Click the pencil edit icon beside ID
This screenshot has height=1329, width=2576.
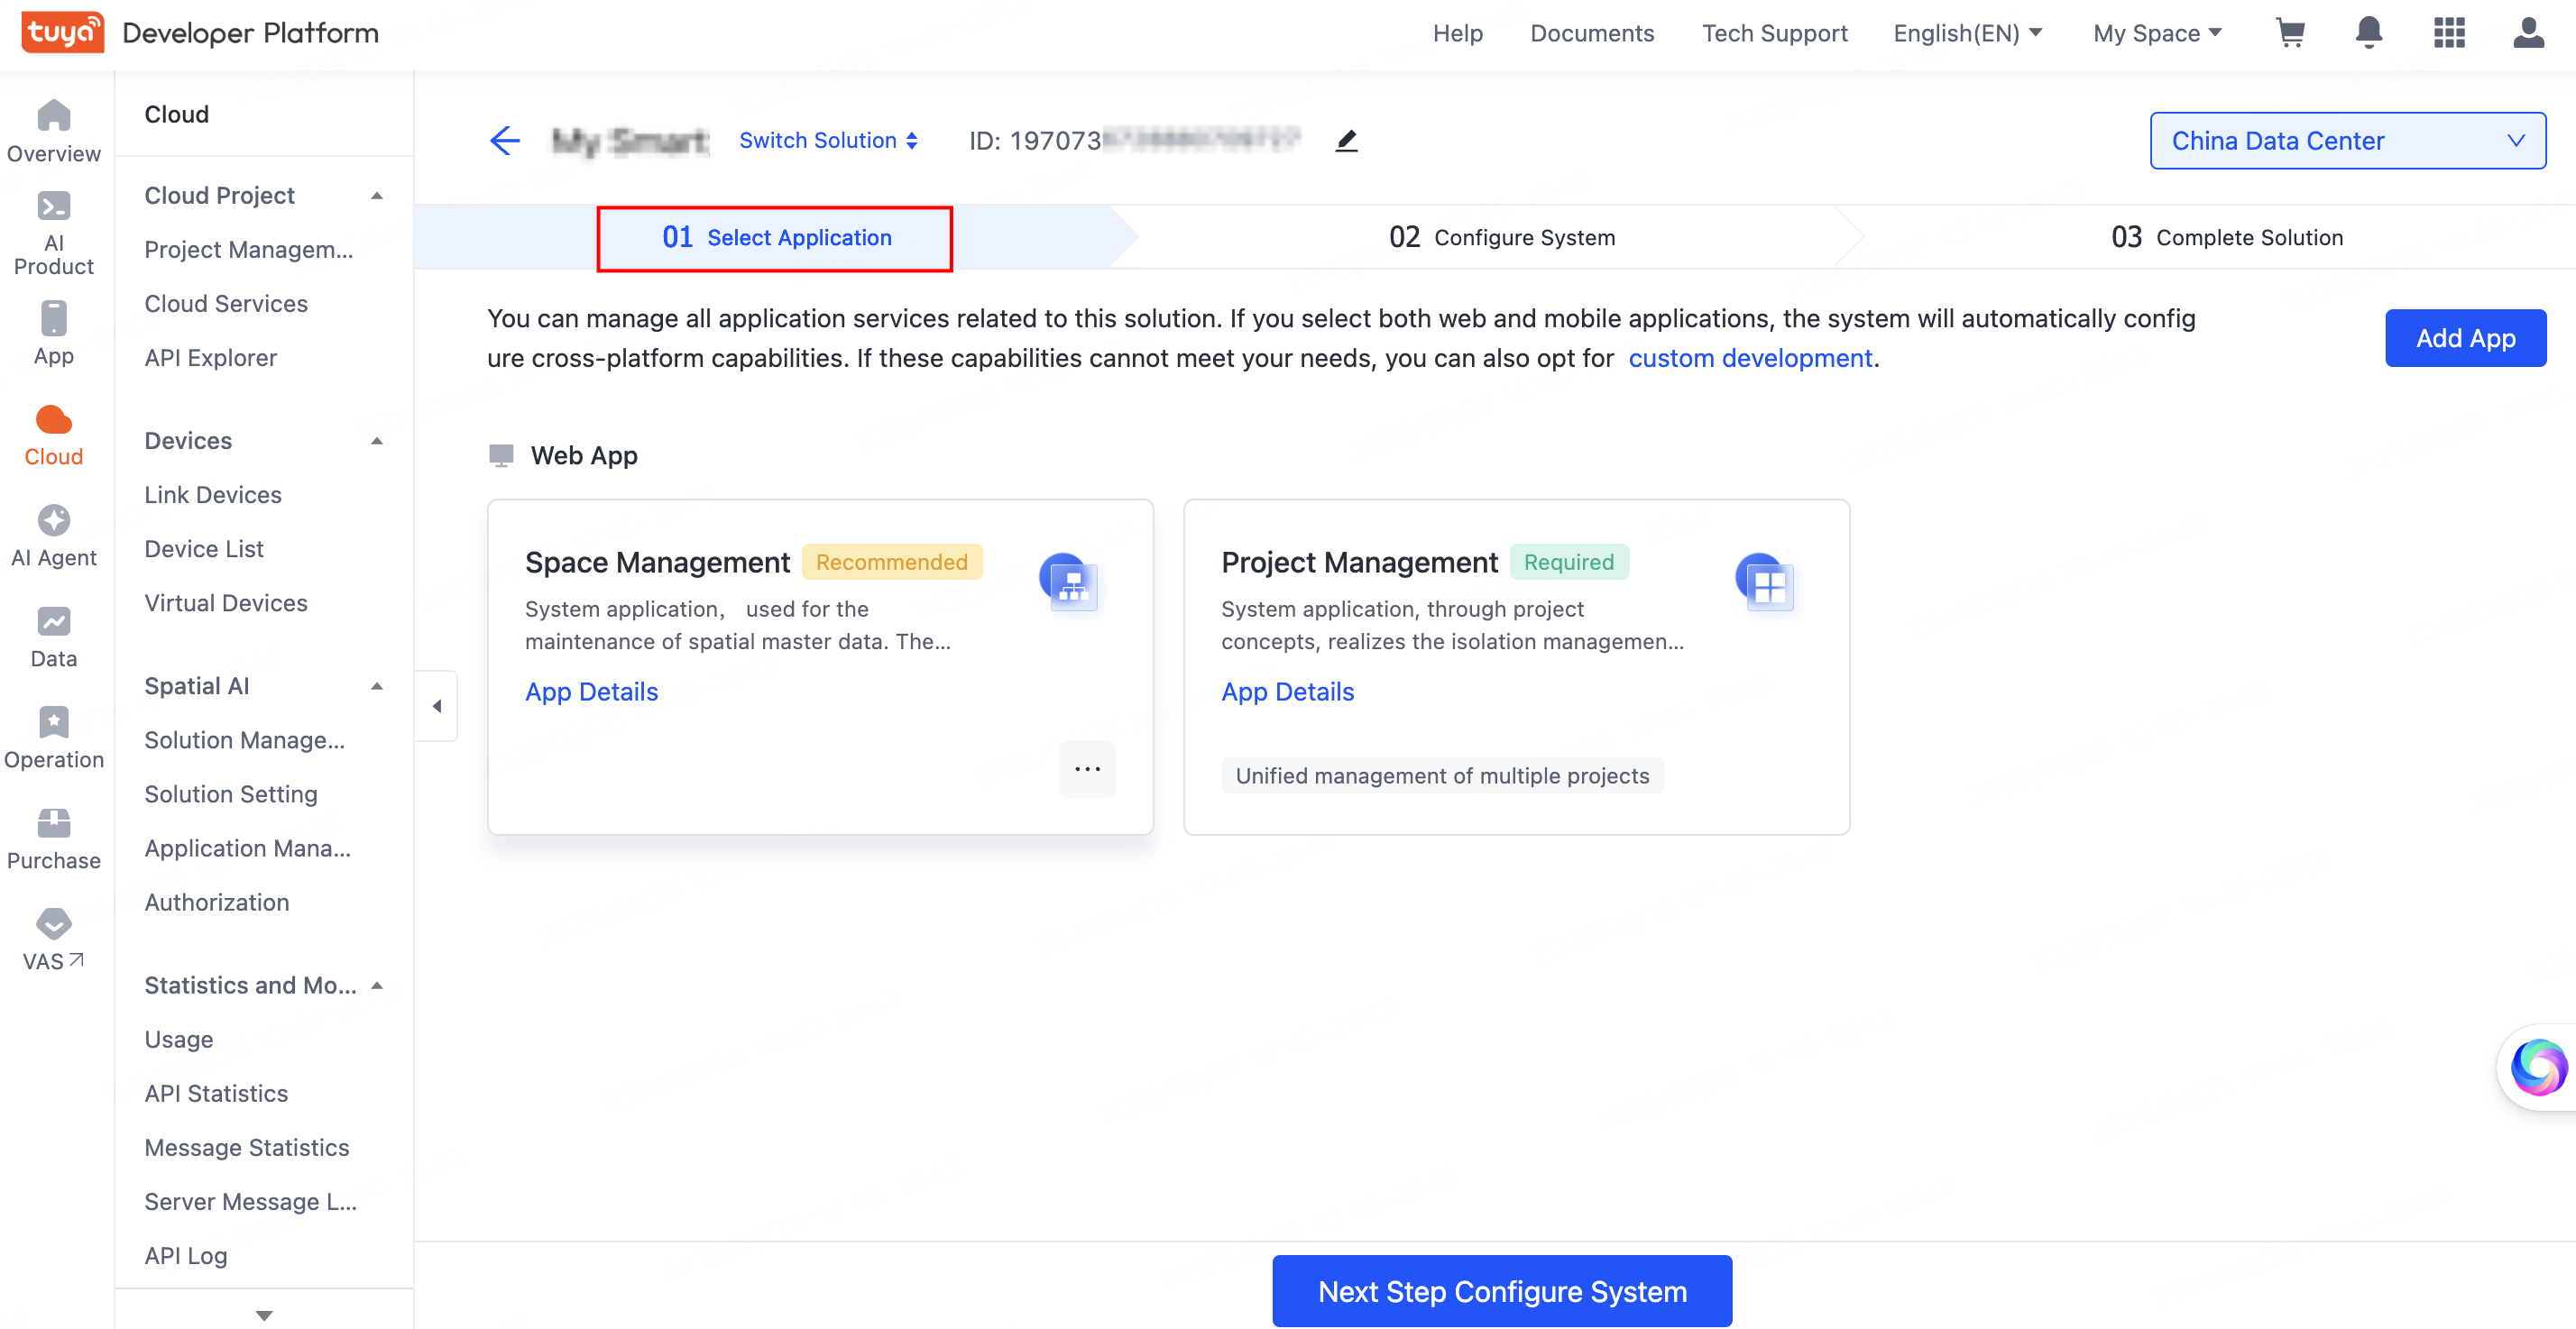pyautogui.click(x=1346, y=141)
